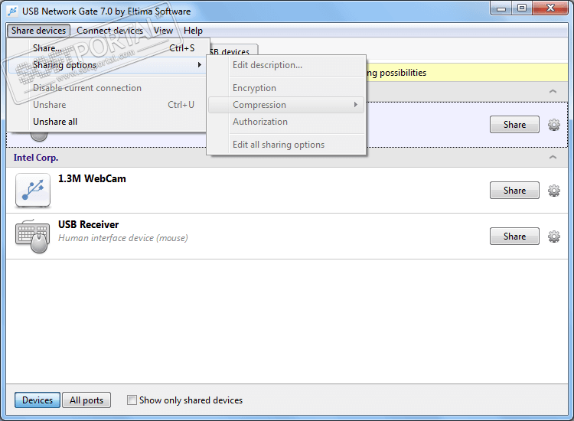Collapse the Intel Corp. device group
Screen dimensions: 574x421
(553, 158)
